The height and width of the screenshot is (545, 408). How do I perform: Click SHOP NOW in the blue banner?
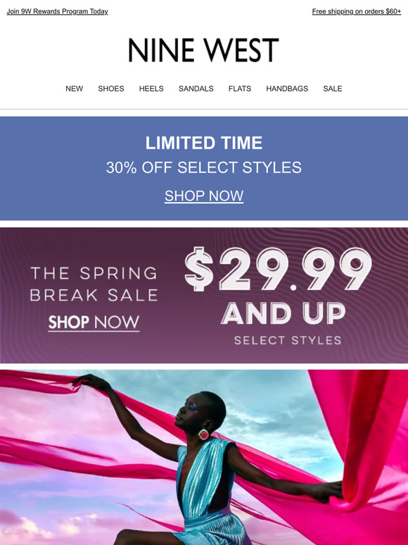tap(204, 196)
